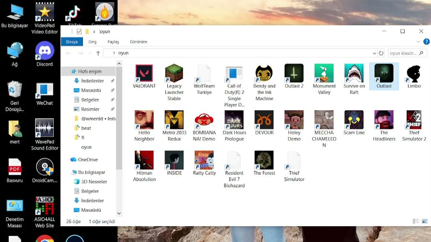Select the Thief Simulator file without the 2

tap(294, 167)
